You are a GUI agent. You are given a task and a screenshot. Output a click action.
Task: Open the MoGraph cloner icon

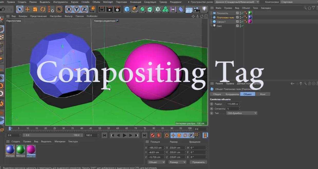coord(166,9)
